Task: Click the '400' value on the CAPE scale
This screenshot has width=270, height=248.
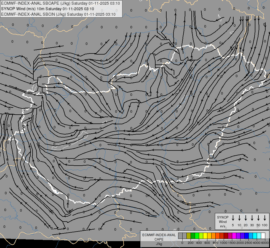Action: pyautogui.click(x=199, y=243)
